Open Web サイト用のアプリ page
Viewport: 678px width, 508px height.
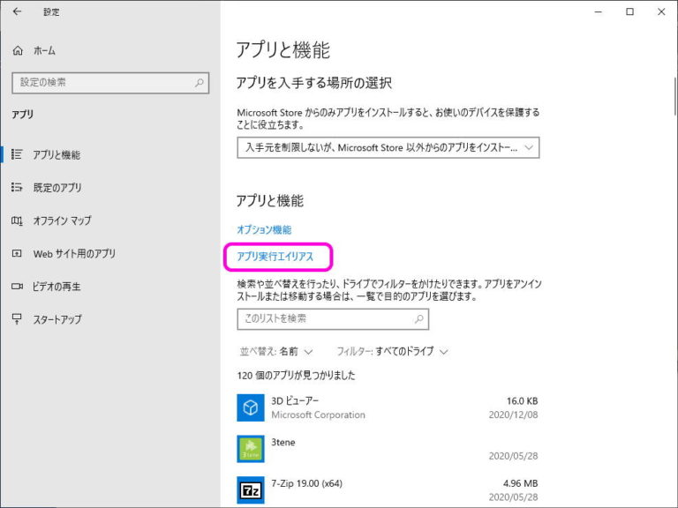click(74, 254)
